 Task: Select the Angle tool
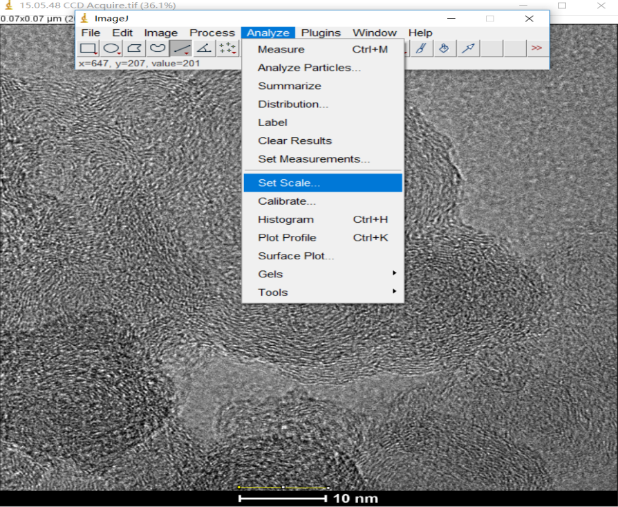click(204, 48)
